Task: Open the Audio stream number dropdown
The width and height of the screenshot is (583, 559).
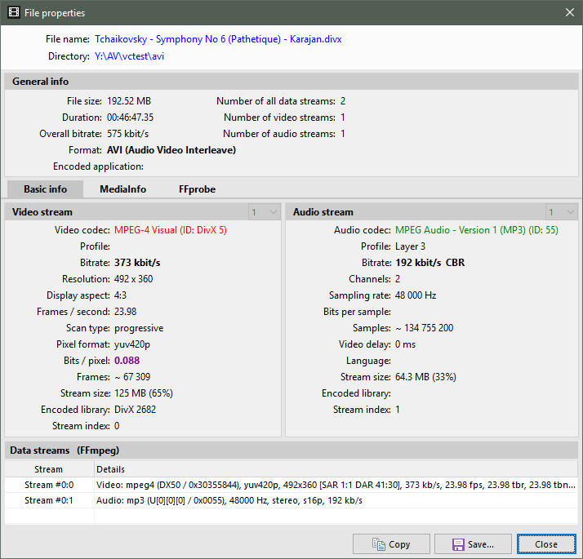Action: pyautogui.click(x=562, y=212)
